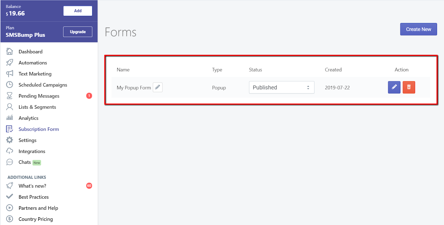Click the Add balance button
Image resolution: width=444 pixels, height=225 pixels.
[x=78, y=11]
